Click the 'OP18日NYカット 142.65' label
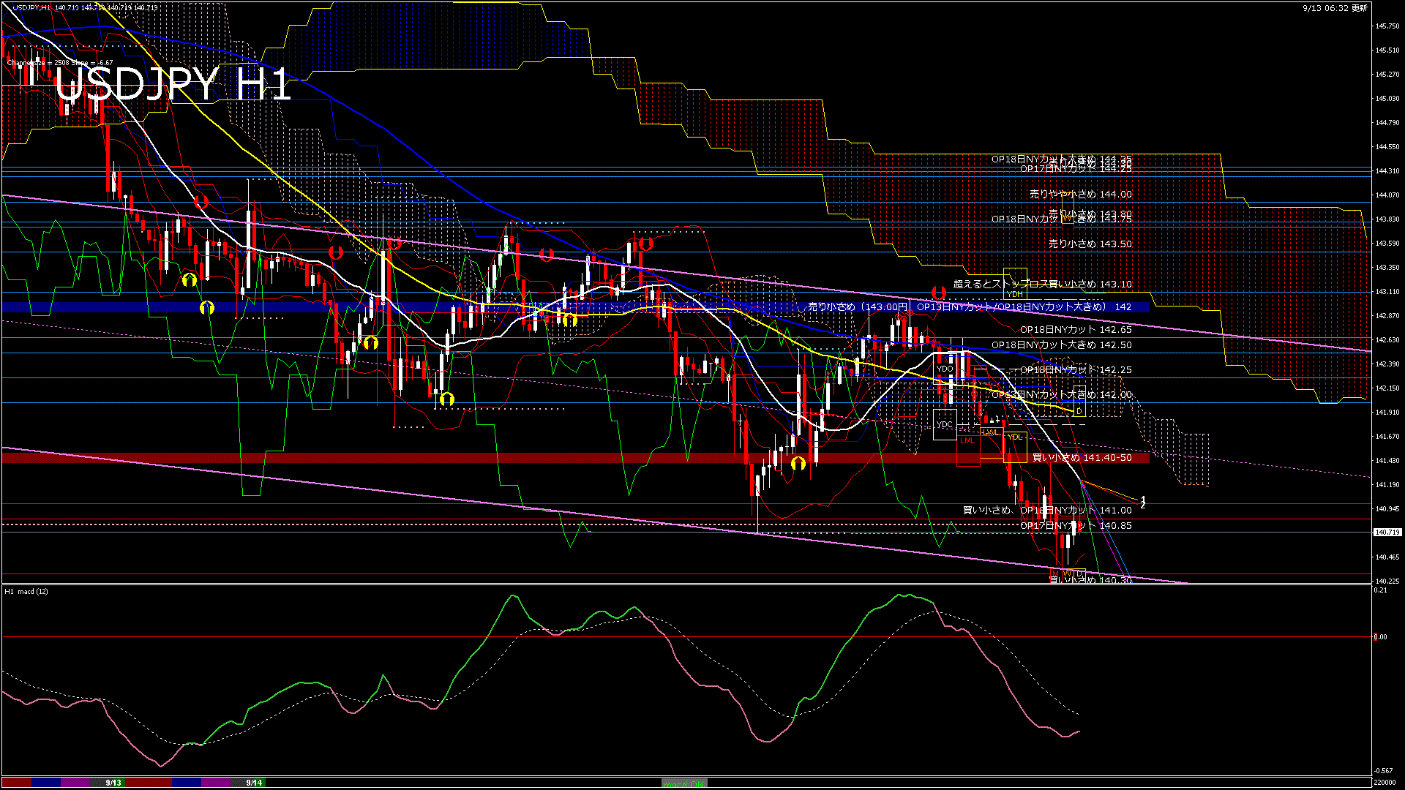Image resolution: width=1405 pixels, height=790 pixels. (1076, 330)
